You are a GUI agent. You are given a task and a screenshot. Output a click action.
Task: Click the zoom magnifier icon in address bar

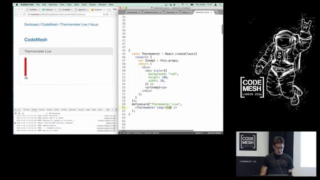[x=104, y=14]
